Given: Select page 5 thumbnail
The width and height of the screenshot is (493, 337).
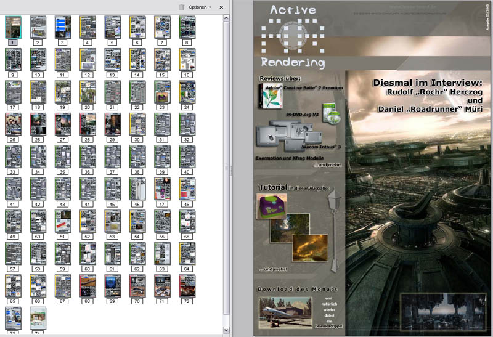Looking at the screenshot, I should (x=113, y=27).
